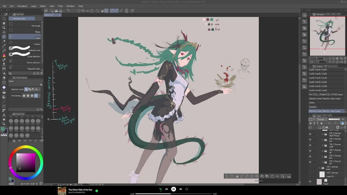The height and width of the screenshot is (195, 347).
Task: Hide the tail layer folder
Action: tap(310, 151)
